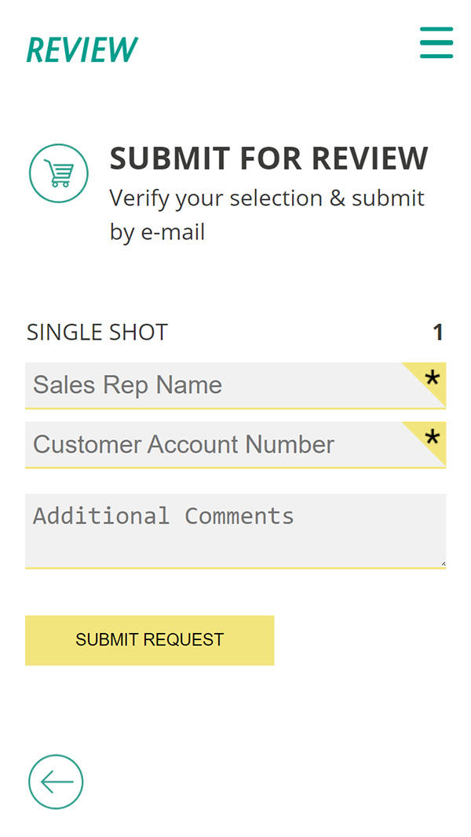Click the green REVIEW logo
Viewport: 471px width, 837px height.
[82, 49]
